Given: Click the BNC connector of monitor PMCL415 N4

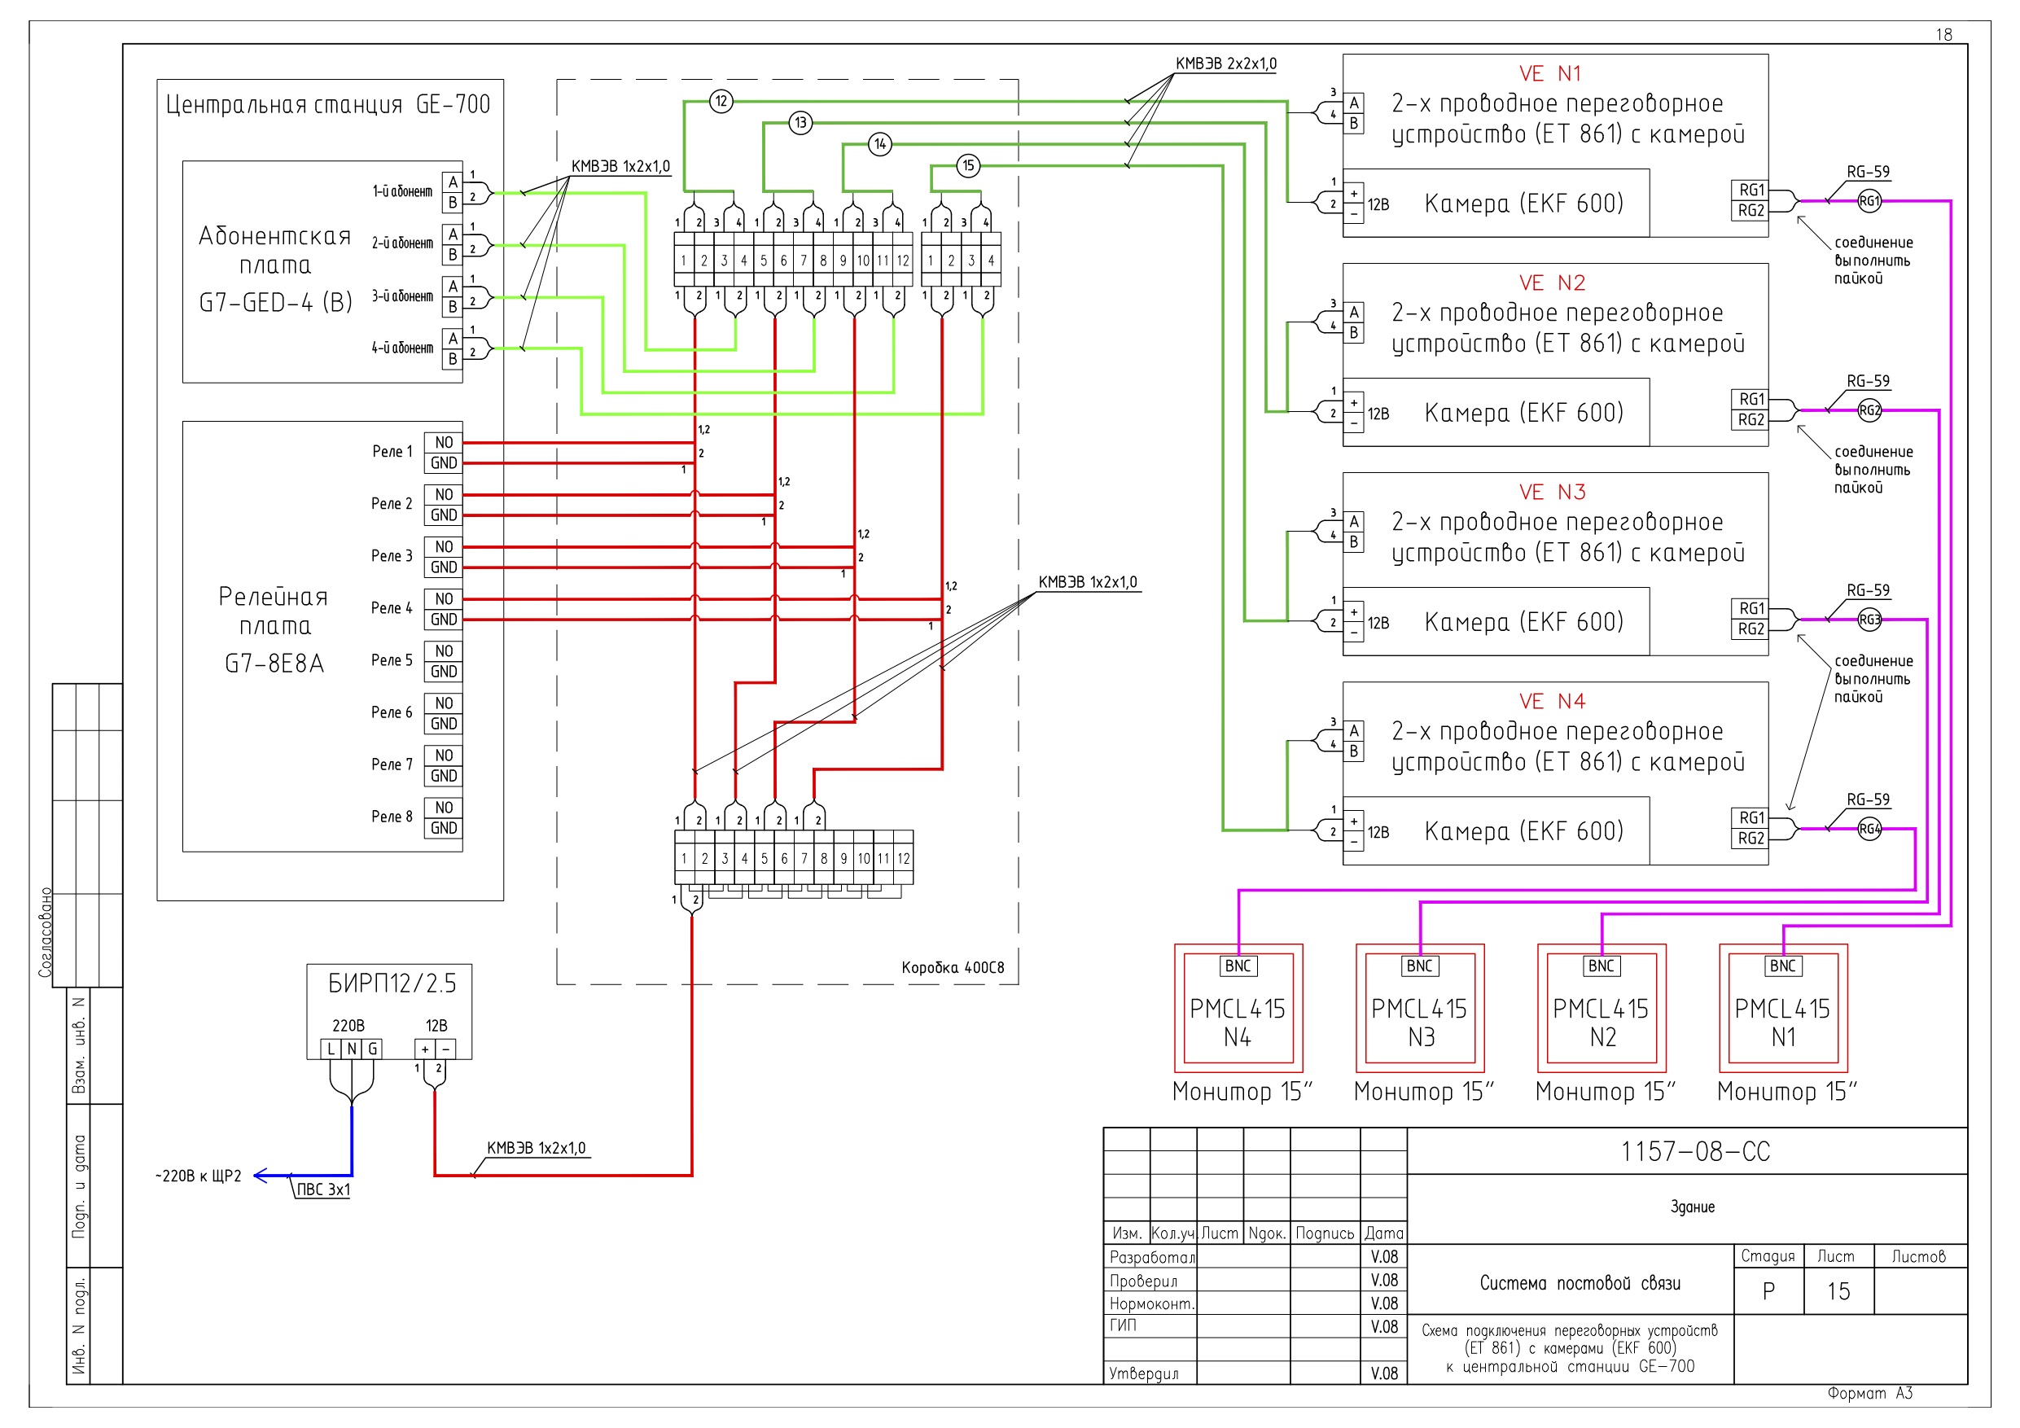Looking at the screenshot, I should (x=1237, y=966).
